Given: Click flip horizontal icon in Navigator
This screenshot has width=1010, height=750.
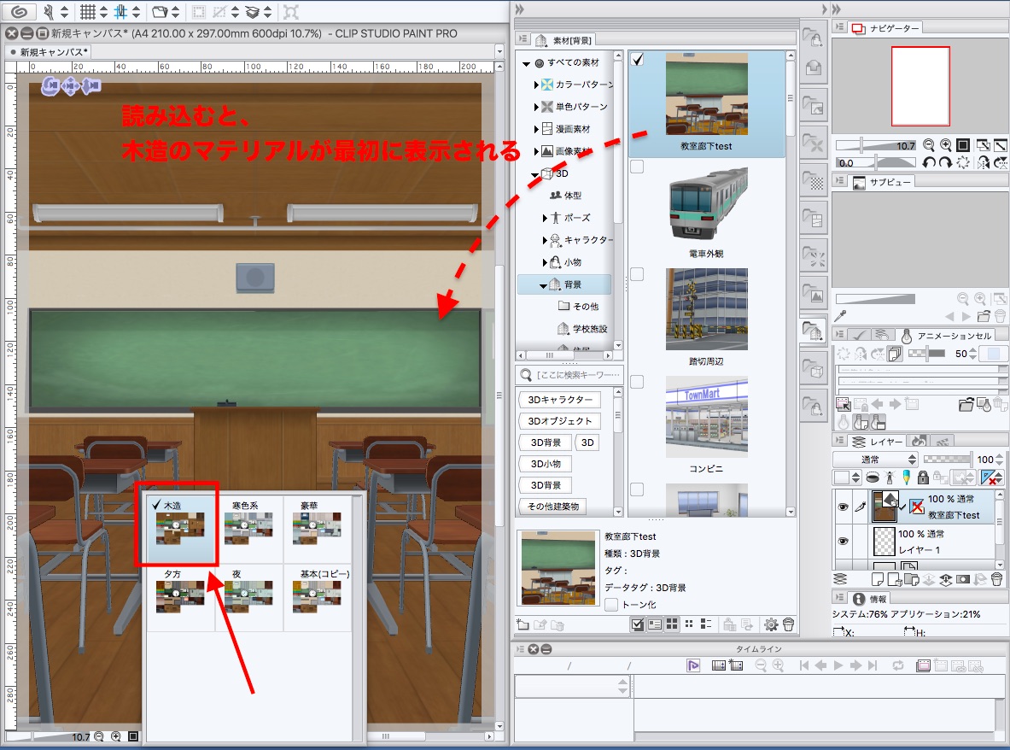Looking at the screenshot, I should (983, 162).
